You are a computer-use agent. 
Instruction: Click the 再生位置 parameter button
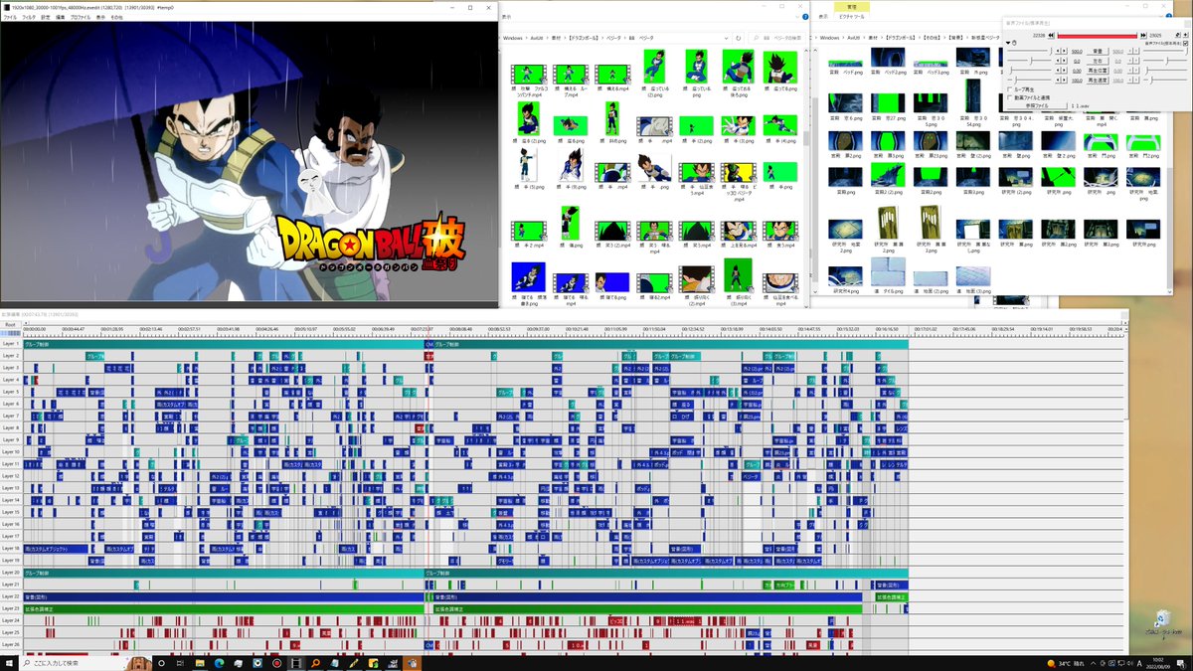point(1098,71)
